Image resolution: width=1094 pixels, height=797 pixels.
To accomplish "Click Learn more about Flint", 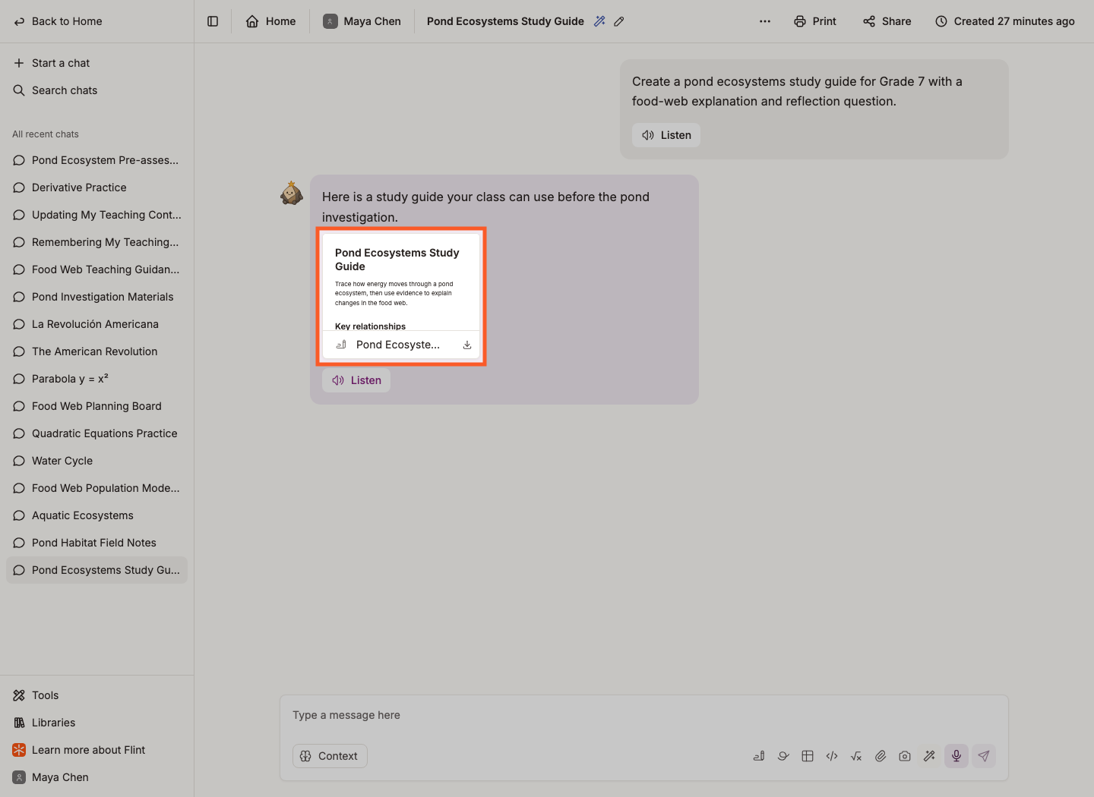I will pos(96,750).
